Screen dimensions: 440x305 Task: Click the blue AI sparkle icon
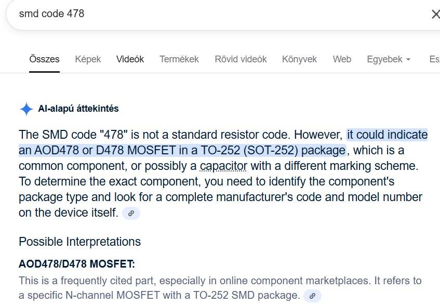click(26, 109)
